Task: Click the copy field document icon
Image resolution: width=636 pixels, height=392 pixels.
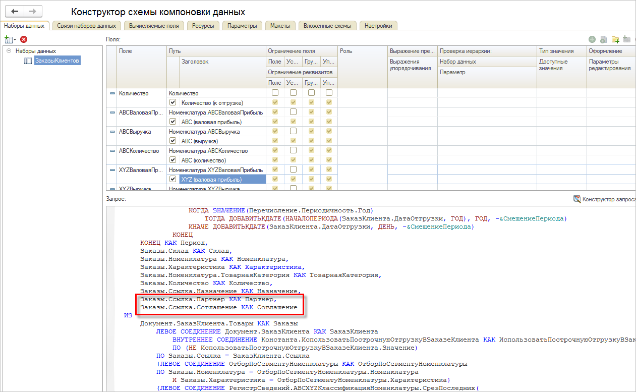Action: click(x=603, y=39)
